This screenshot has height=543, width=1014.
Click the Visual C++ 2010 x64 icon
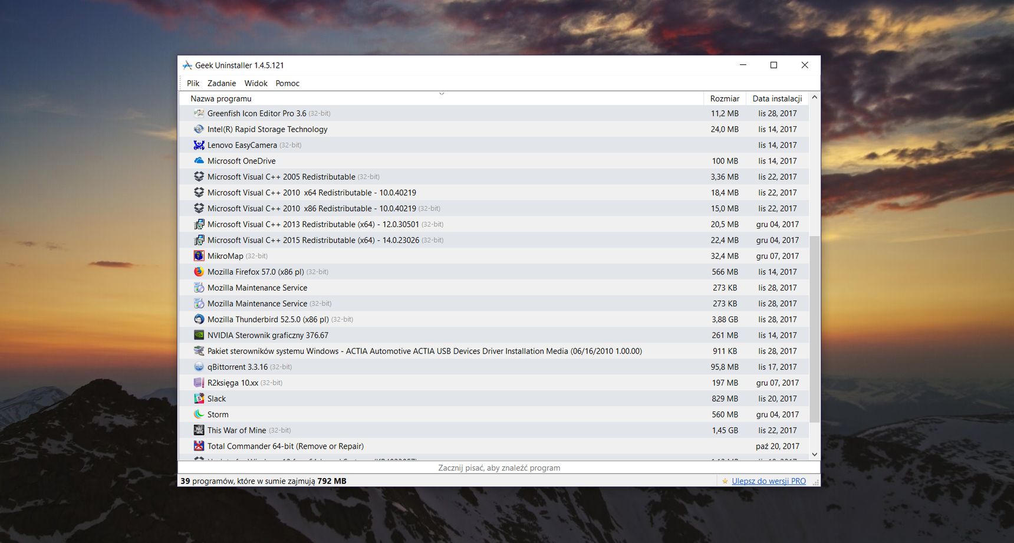point(199,192)
